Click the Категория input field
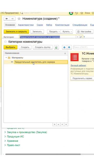Screen dimensions: 94x167 click(48, 37)
